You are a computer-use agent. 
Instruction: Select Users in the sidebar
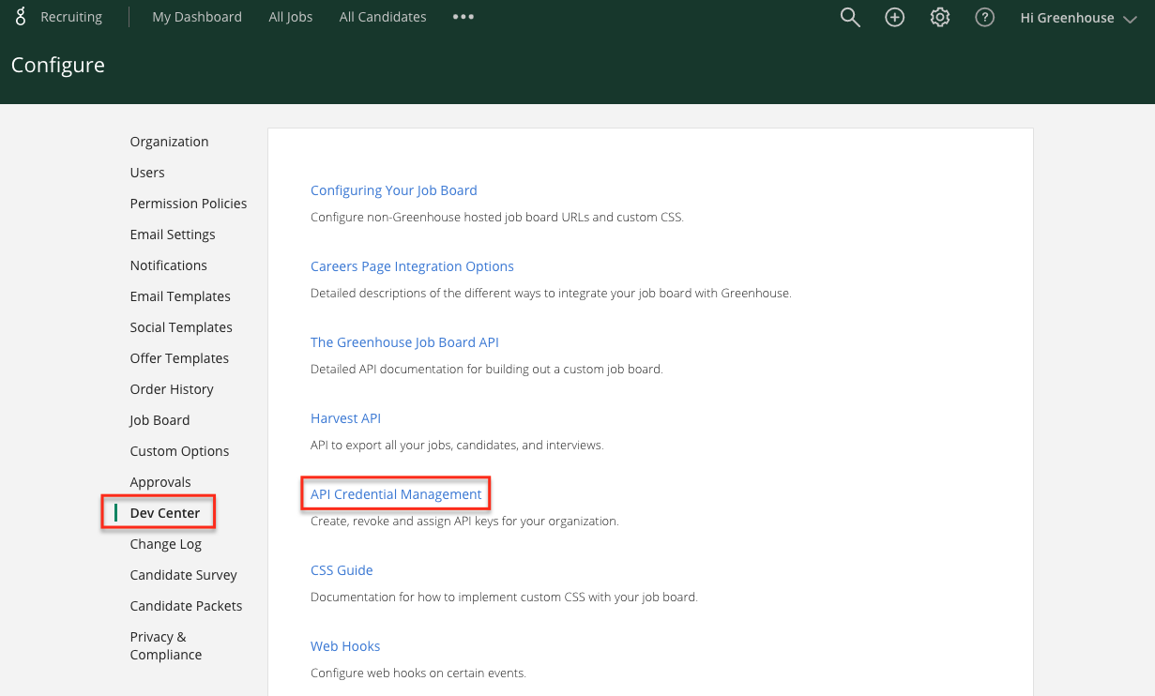(x=147, y=173)
